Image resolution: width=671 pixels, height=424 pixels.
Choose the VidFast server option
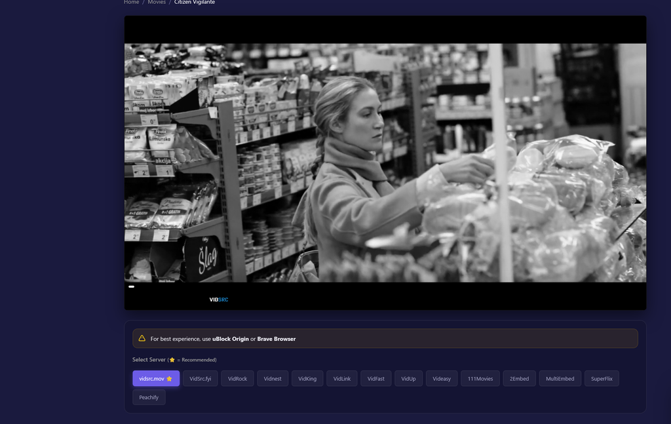click(x=375, y=379)
